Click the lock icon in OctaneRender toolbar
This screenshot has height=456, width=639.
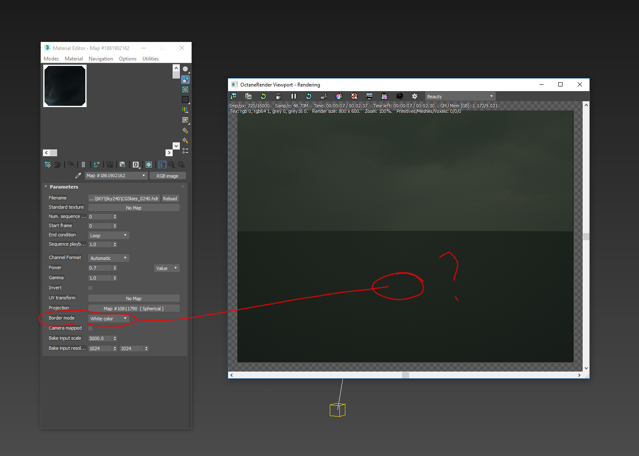[279, 96]
